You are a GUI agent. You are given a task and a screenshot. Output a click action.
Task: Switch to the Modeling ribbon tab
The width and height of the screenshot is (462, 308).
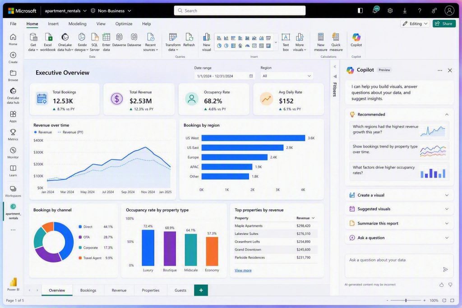[78, 23]
